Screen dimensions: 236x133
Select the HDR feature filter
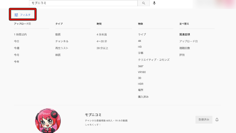(141, 84)
